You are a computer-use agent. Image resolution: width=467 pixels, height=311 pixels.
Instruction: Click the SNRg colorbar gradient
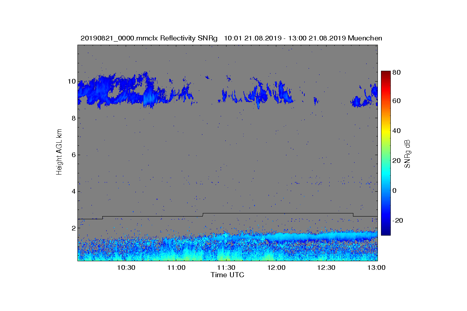[x=385, y=153]
